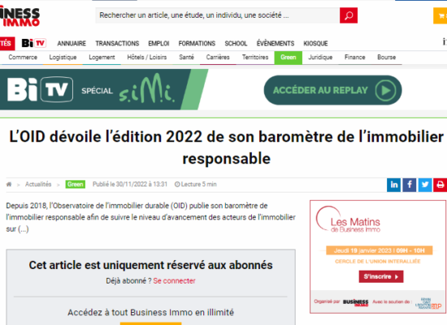This screenshot has height=325, width=447.
Task: Click the Actualités breadcrumb link
Action: [38, 184]
